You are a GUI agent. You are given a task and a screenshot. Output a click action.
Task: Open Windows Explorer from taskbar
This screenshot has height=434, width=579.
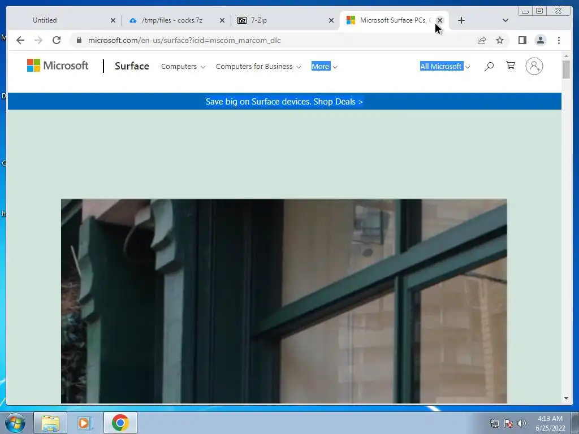pos(50,423)
